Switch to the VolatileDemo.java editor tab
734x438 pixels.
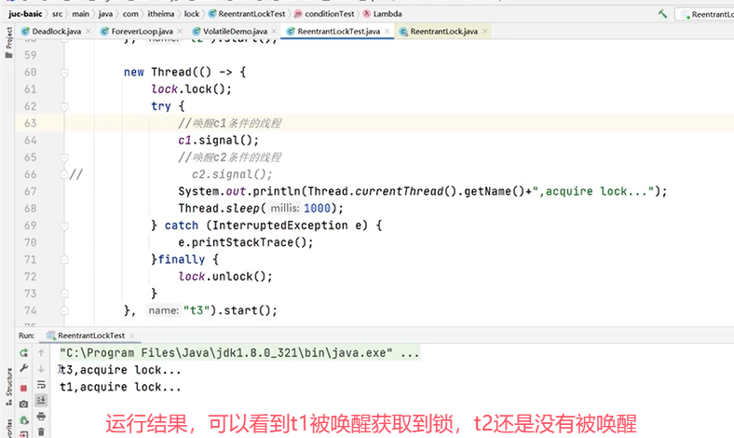point(235,32)
